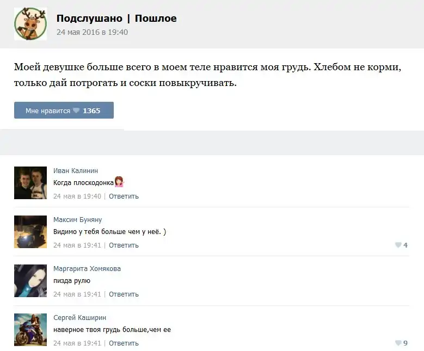Open post timestamp 24 мая 2016 в 19:40
This screenshot has height=351, width=424.
pos(92,32)
